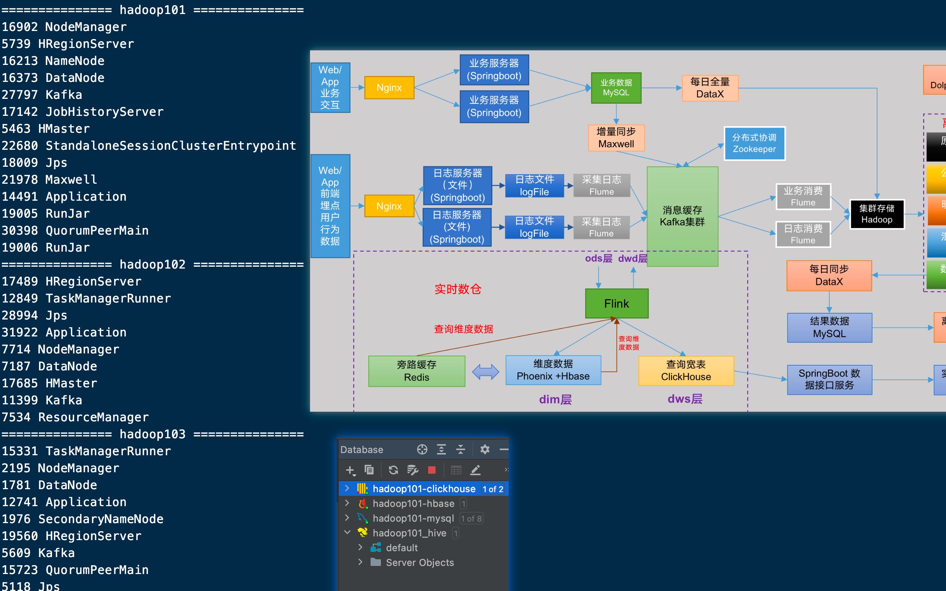The width and height of the screenshot is (946, 591).
Task: Duplicate the selected data source
Action: [369, 470]
